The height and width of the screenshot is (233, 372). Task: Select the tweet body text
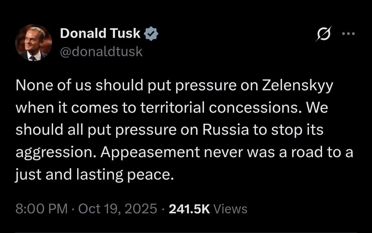[172, 129]
